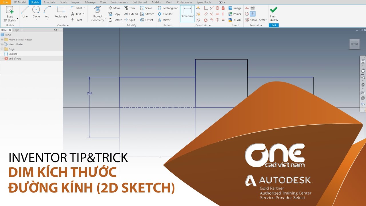The width and height of the screenshot is (366, 206).
Task: Activate the Trim tool
Action: [x=130, y=8]
